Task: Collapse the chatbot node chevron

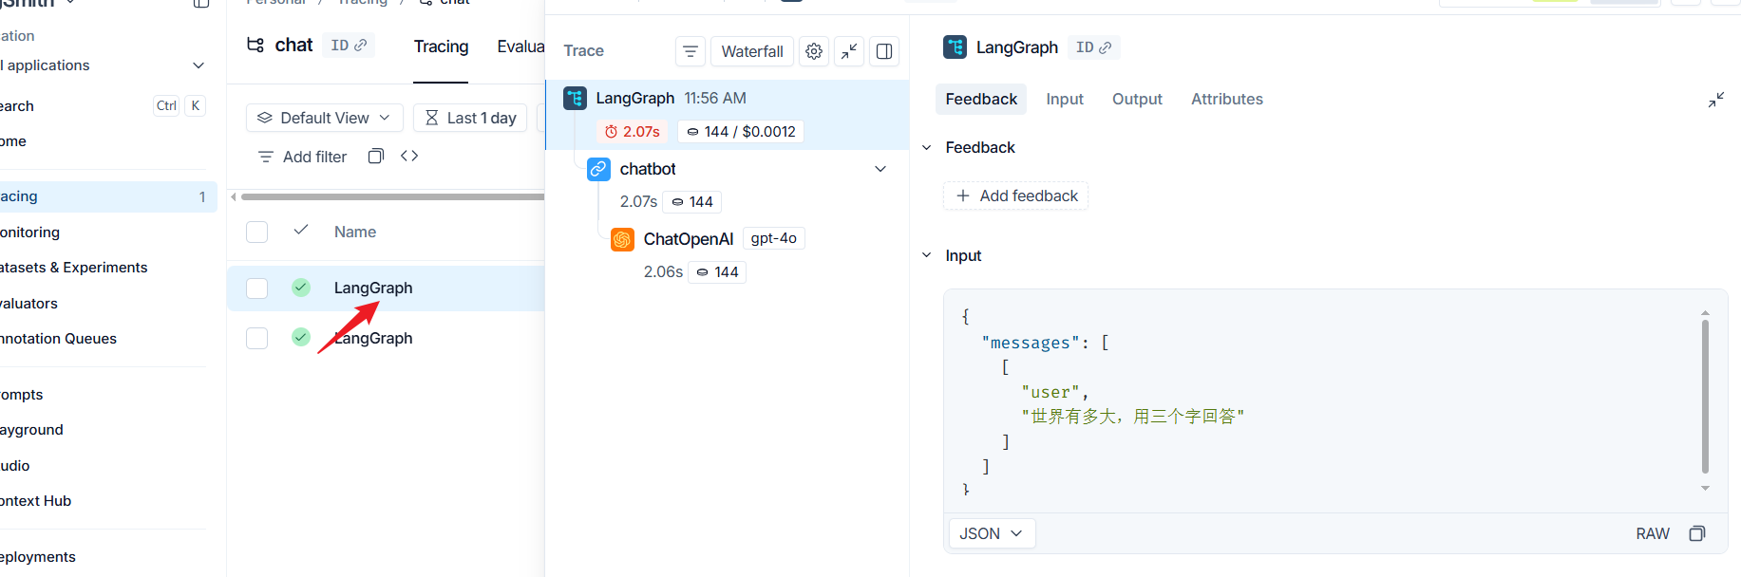Action: click(880, 169)
